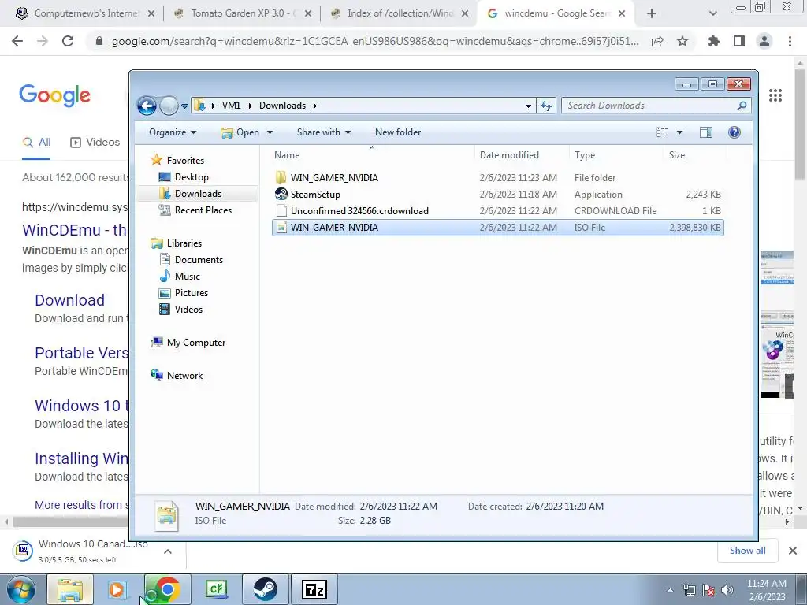This screenshot has height=605, width=807.
Task: Select Libraries in navigation pane
Action: [x=176, y=243]
